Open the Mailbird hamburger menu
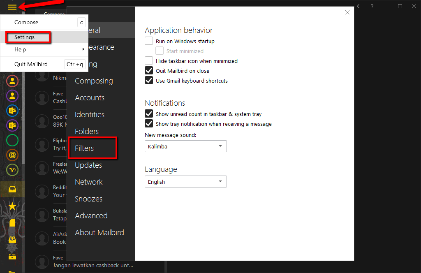 click(x=12, y=7)
